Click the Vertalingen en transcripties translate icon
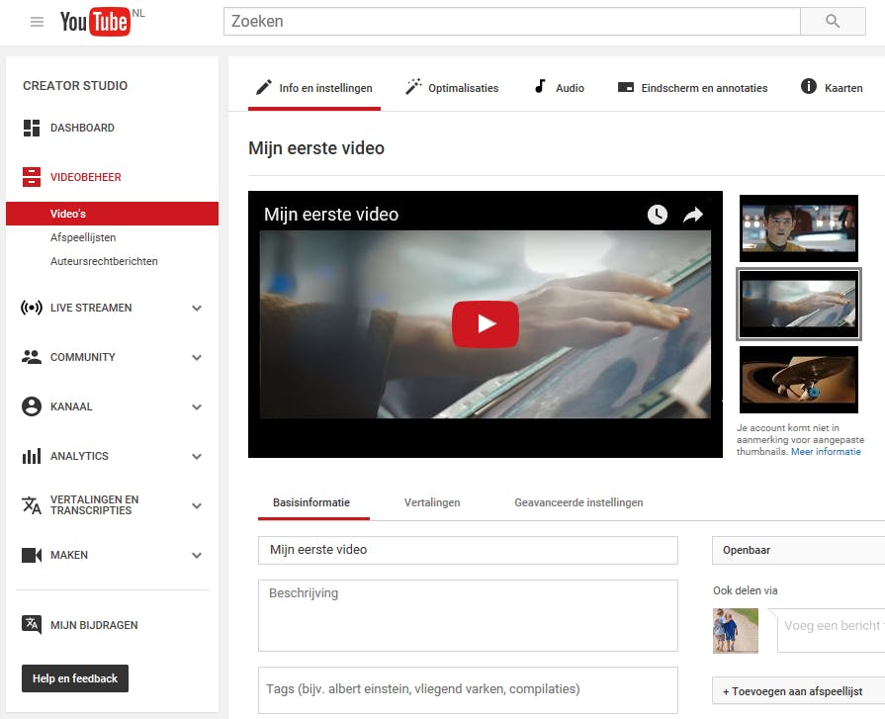885x719 pixels. [32, 504]
